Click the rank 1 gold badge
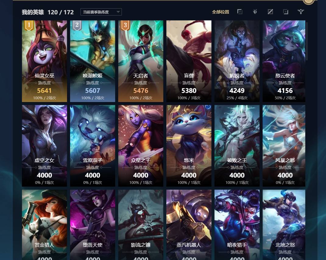The width and height of the screenshot is (326, 260). click(x=29, y=25)
